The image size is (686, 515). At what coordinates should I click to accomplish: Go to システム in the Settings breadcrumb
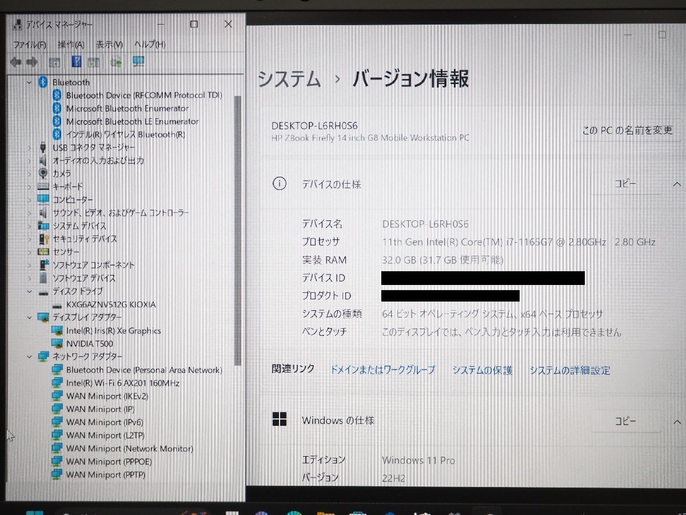coord(289,79)
